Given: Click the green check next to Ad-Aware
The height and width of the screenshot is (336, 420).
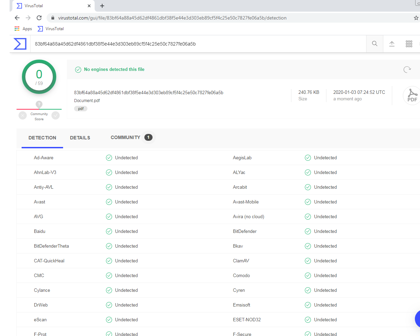Looking at the screenshot, I should coord(109,158).
